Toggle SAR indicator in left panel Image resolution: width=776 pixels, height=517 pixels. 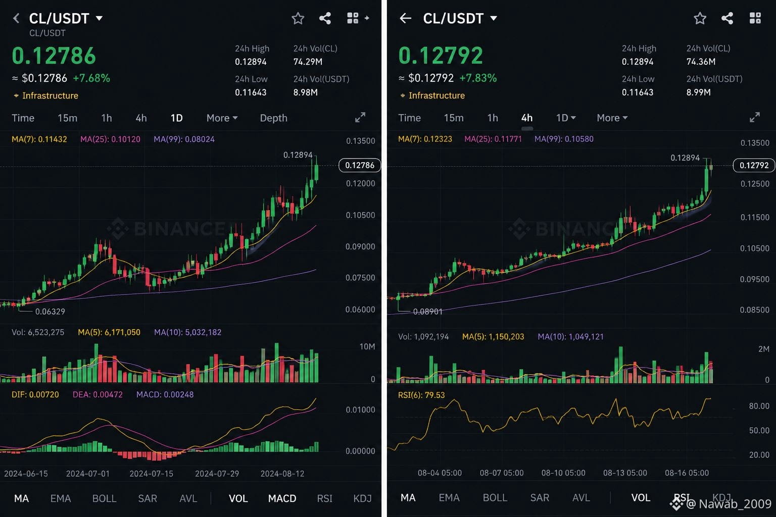(148, 498)
